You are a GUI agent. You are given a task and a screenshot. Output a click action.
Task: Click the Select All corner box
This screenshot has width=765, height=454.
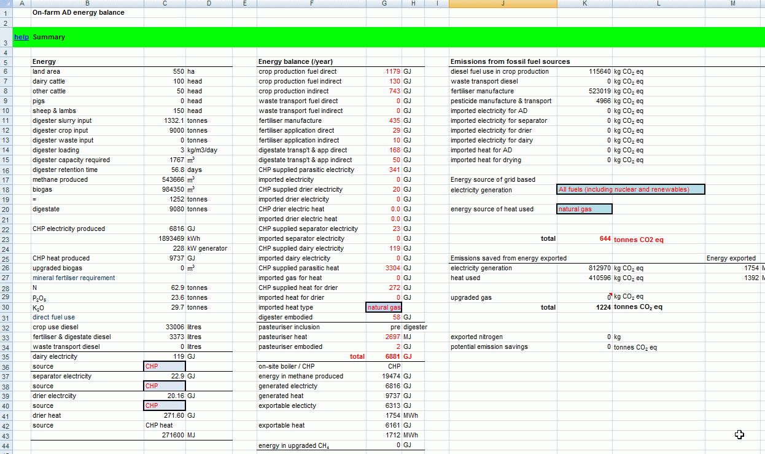[x=6, y=3]
